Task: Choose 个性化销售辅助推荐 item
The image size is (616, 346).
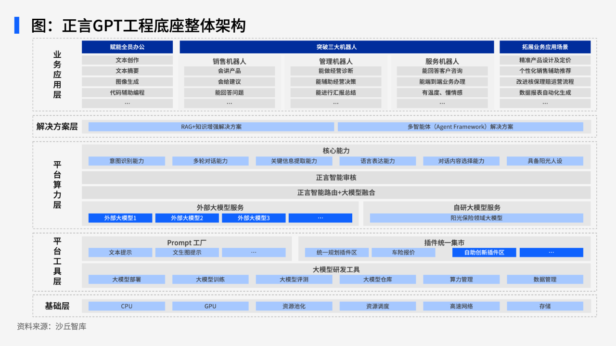Action: point(545,71)
